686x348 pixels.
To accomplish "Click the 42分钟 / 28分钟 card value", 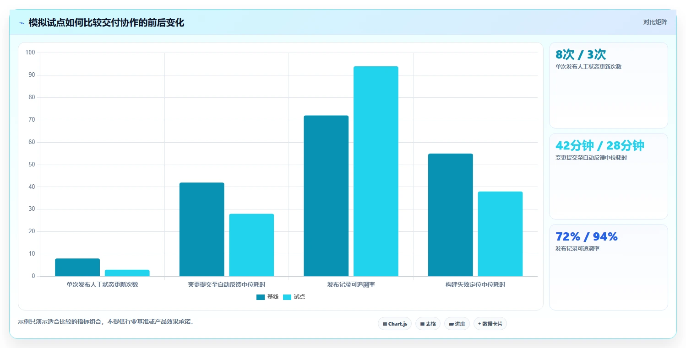I will [x=600, y=145].
